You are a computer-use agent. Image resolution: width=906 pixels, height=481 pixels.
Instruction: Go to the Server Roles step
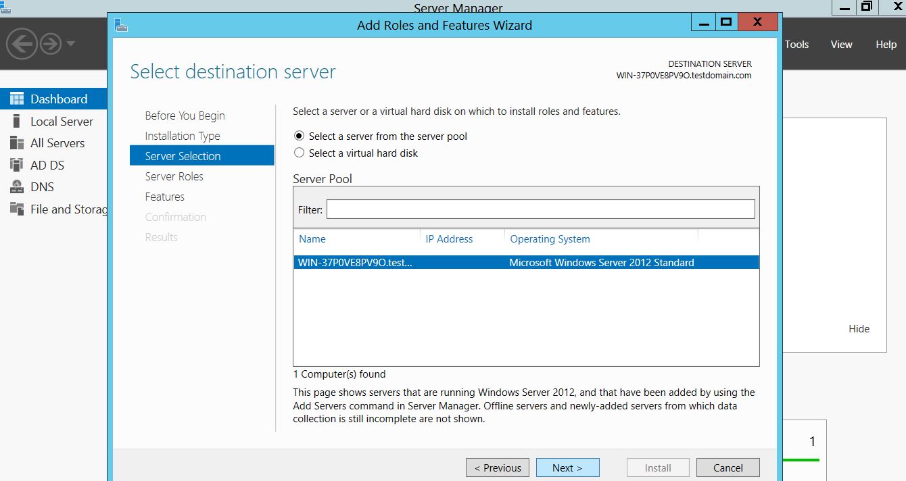174,176
